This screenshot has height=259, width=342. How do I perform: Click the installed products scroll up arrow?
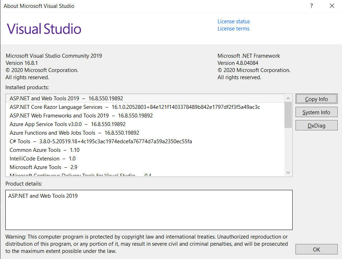click(x=288, y=98)
